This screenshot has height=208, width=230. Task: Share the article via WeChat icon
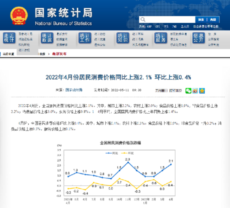pyautogui.click(x=188, y=91)
